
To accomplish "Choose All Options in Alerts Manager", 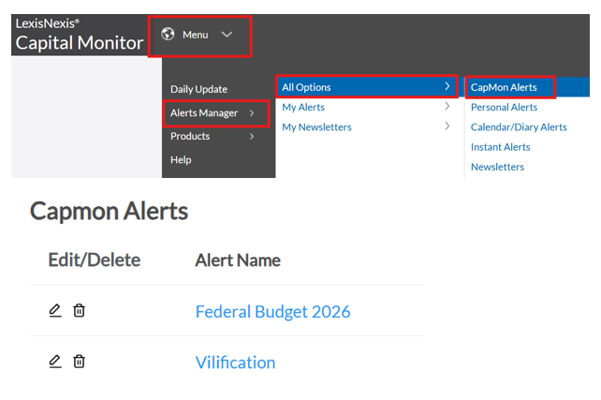I will tap(307, 87).
